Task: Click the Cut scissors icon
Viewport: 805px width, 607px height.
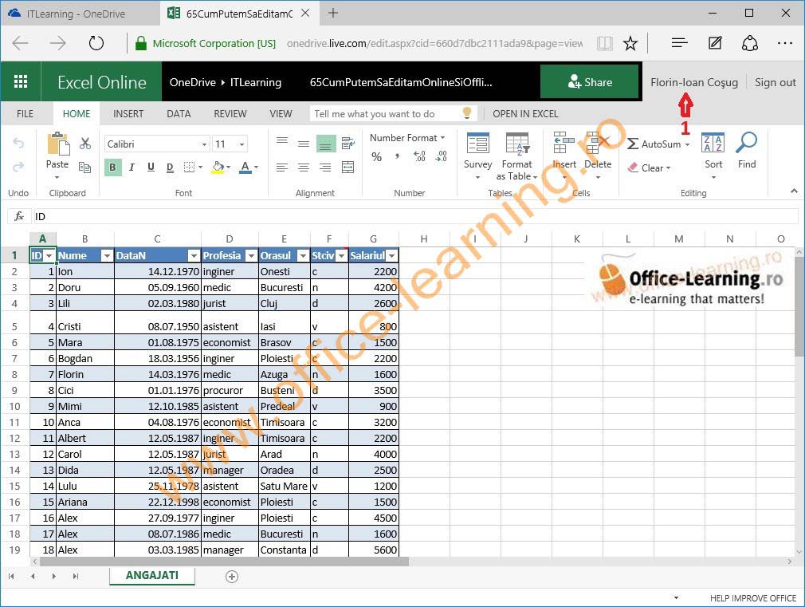Action: click(x=85, y=144)
